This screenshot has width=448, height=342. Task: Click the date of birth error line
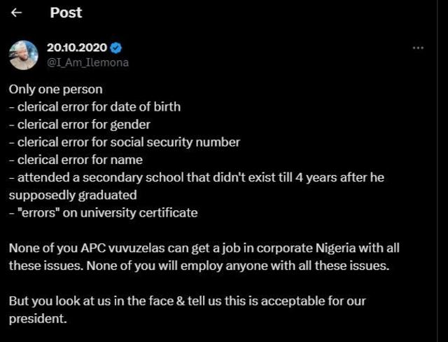point(94,107)
